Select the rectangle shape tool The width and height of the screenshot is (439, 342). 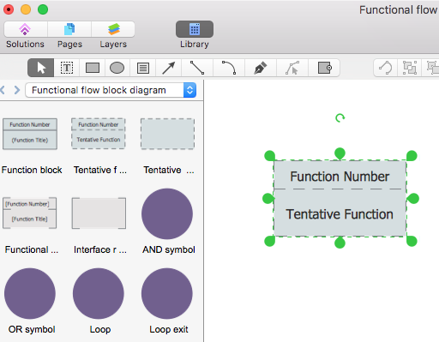click(93, 68)
